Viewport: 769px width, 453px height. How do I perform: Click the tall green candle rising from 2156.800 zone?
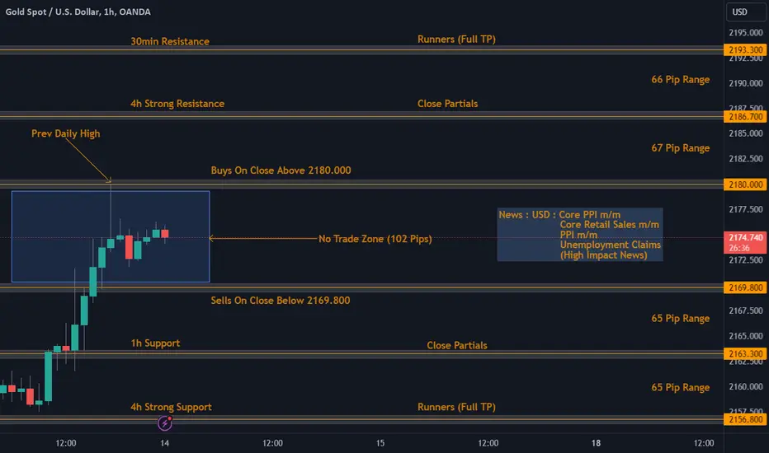click(48, 376)
